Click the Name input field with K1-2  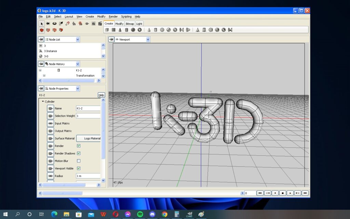pos(89,108)
